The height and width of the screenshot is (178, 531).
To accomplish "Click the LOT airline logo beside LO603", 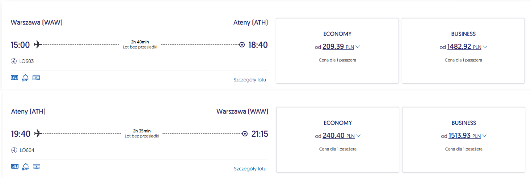I will coord(14,61).
